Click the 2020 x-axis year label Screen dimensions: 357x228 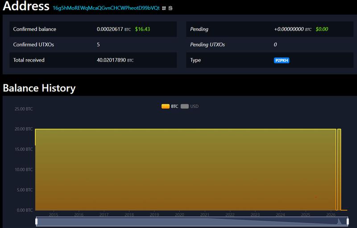[179, 215]
